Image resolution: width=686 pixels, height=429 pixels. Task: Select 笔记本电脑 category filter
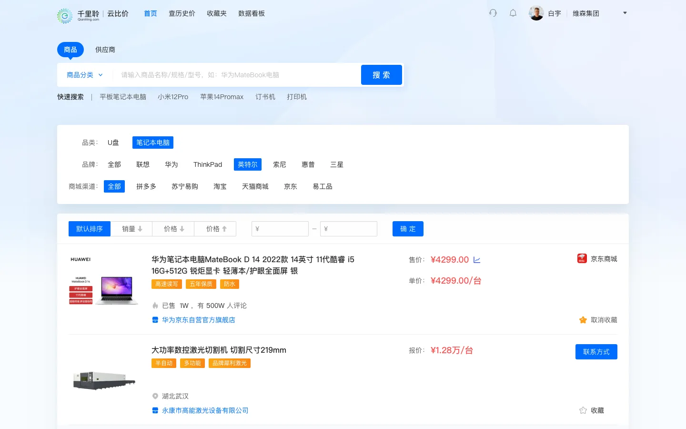pyautogui.click(x=153, y=143)
